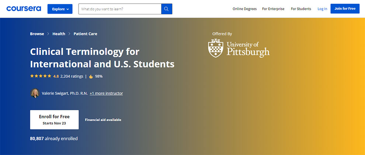Open the For Students link
Image resolution: width=365 pixels, height=155 pixels.
pos(301,9)
